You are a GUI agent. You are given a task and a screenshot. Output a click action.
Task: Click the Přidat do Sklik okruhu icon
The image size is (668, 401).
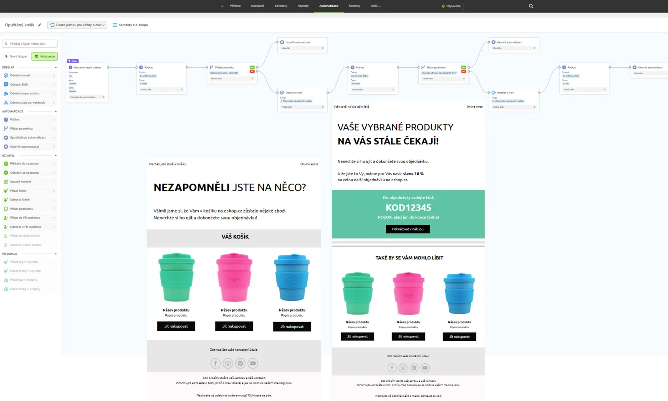pyautogui.click(x=6, y=236)
